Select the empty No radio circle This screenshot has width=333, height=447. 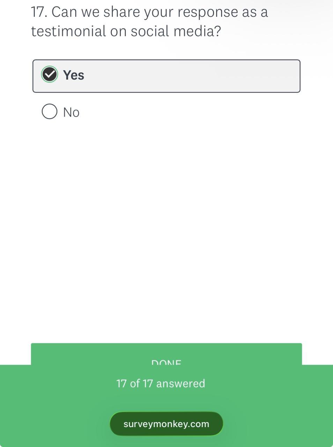(x=50, y=112)
